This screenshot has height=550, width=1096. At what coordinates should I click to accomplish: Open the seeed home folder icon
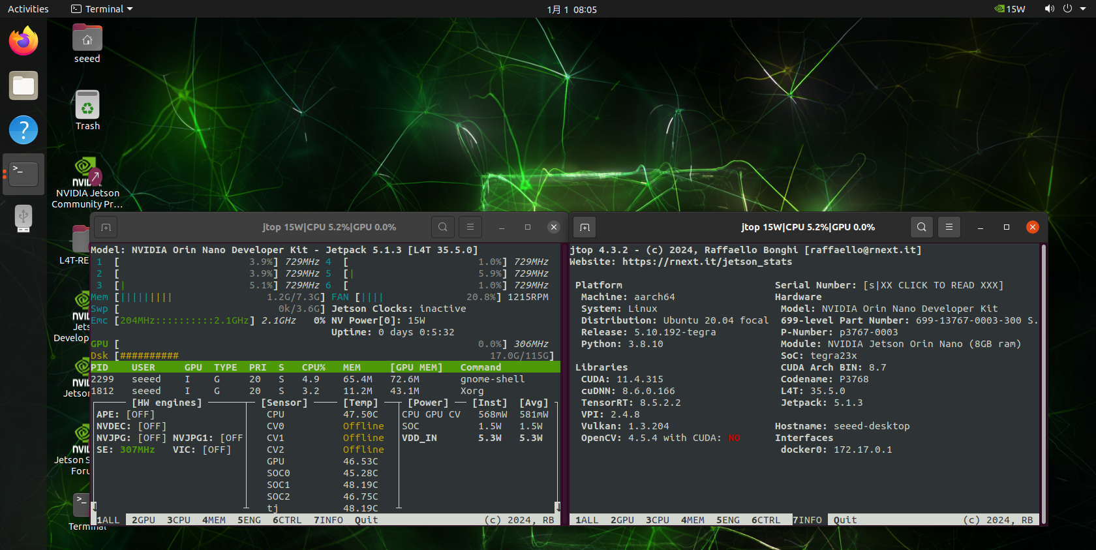pyautogui.click(x=87, y=44)
